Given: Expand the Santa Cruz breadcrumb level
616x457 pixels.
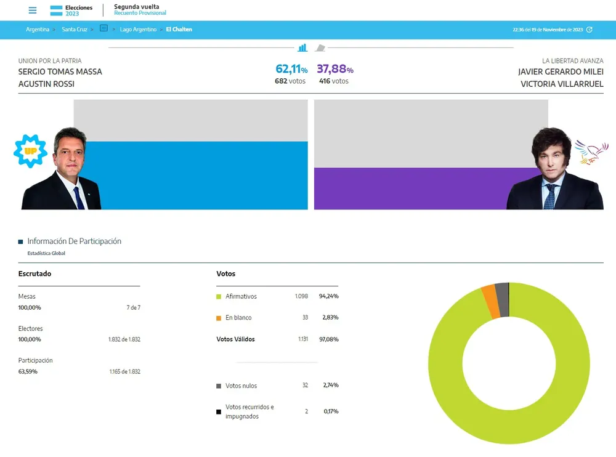Looking at the screenshot, I should coord(74,29).
